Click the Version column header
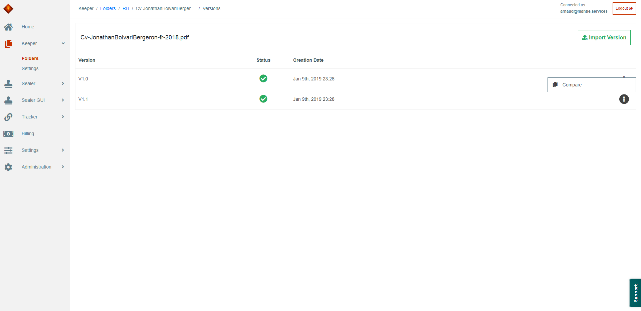 (87, 60)
